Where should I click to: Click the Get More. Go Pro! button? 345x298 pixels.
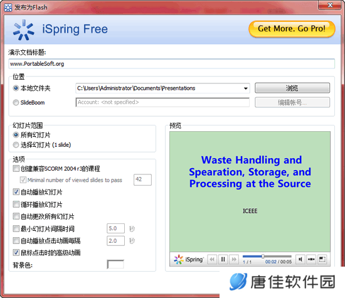(292, 29)
